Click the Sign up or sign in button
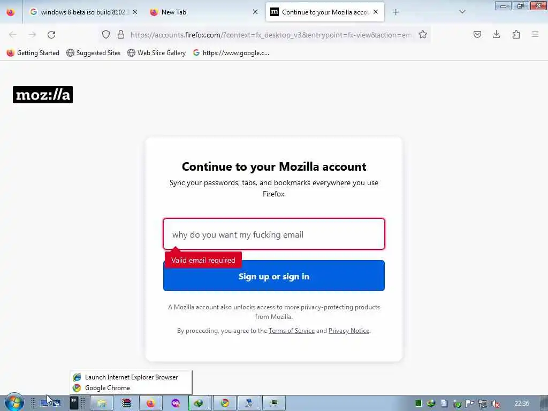Screen dimensions: 548x411 pos(273,276)
